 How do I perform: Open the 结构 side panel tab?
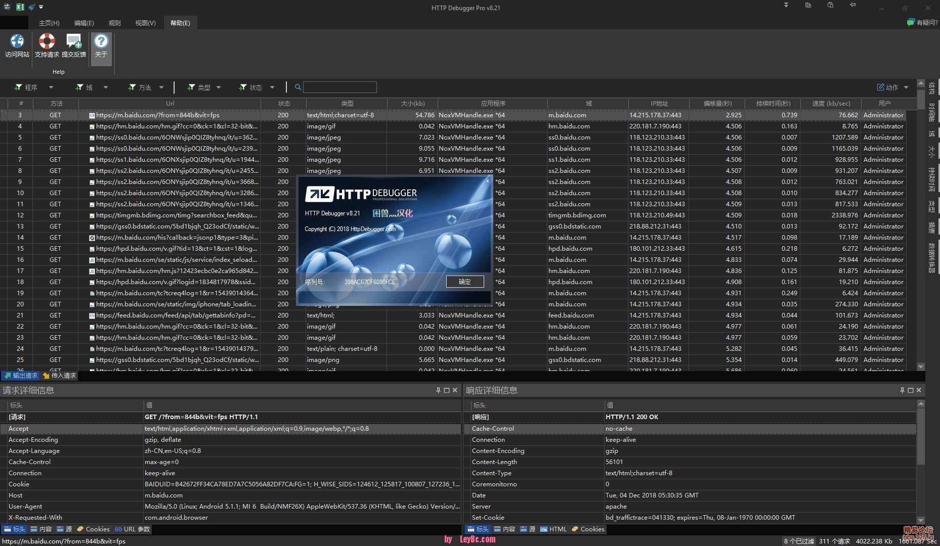[932, 89]
